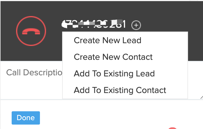
Task: Save the caller as a new lead
Action: (107, 40)
